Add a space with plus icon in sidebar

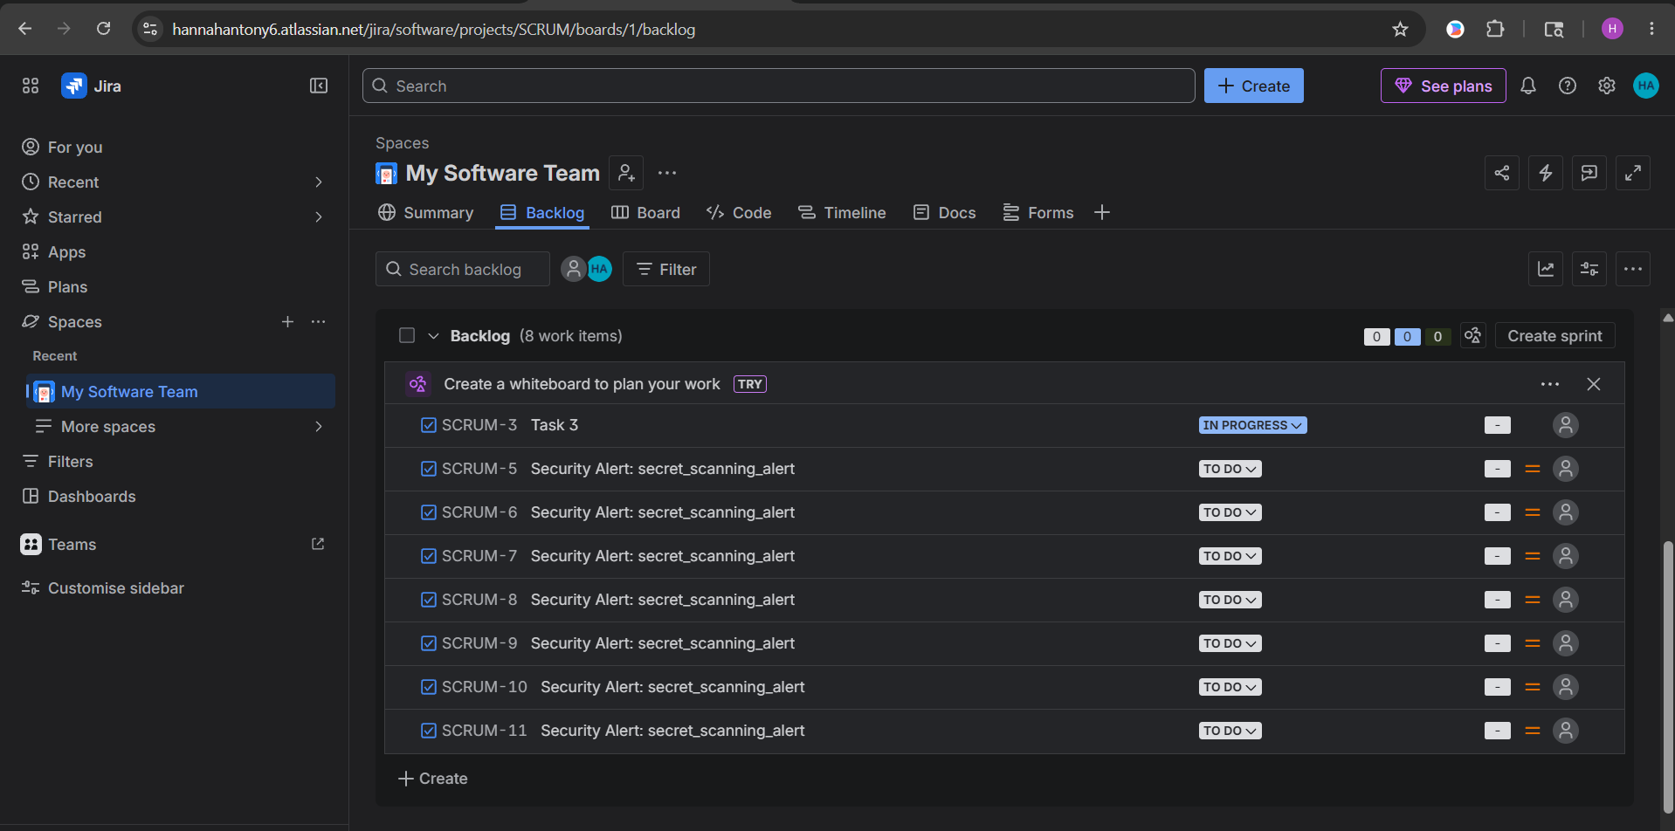tap(287, 321)
